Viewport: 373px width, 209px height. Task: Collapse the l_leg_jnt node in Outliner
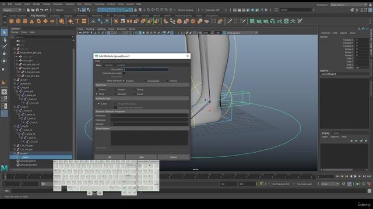15,88
